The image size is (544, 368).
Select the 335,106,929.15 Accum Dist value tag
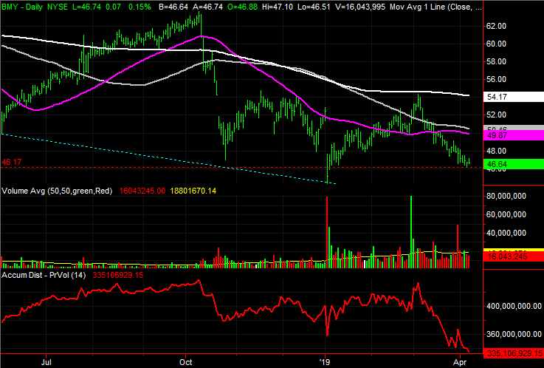[x=513, y=353]
